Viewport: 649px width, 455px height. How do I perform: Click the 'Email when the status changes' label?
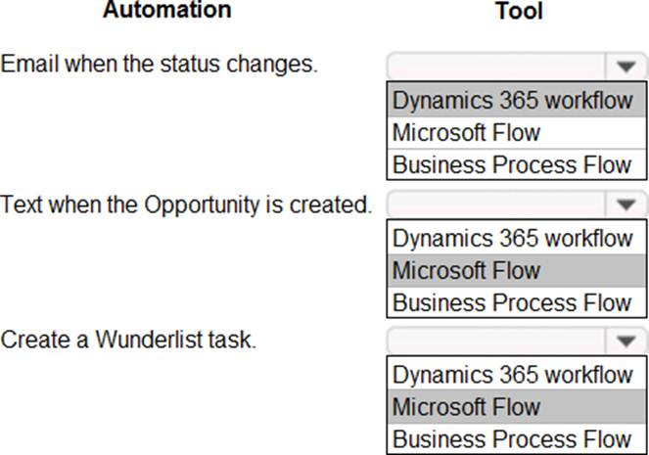pyautogui.click(x=160, y=66)
